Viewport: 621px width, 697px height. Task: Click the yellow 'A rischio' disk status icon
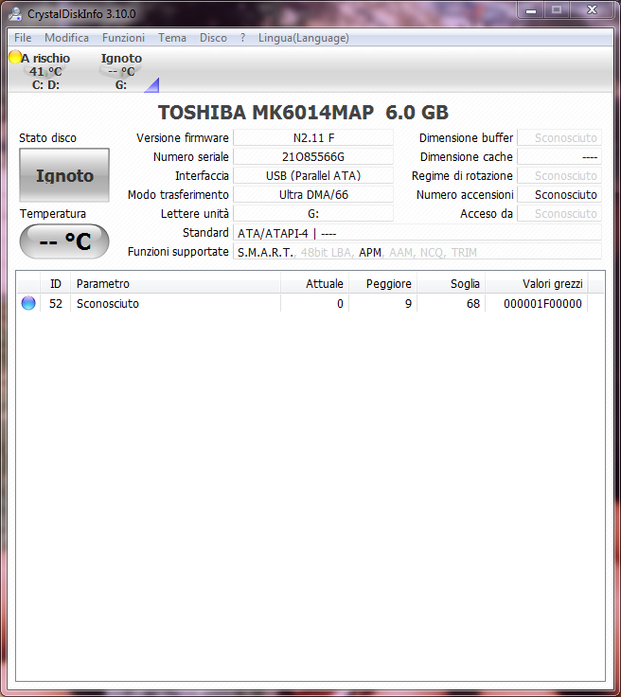pyautogui.click(x=15, y=58)
